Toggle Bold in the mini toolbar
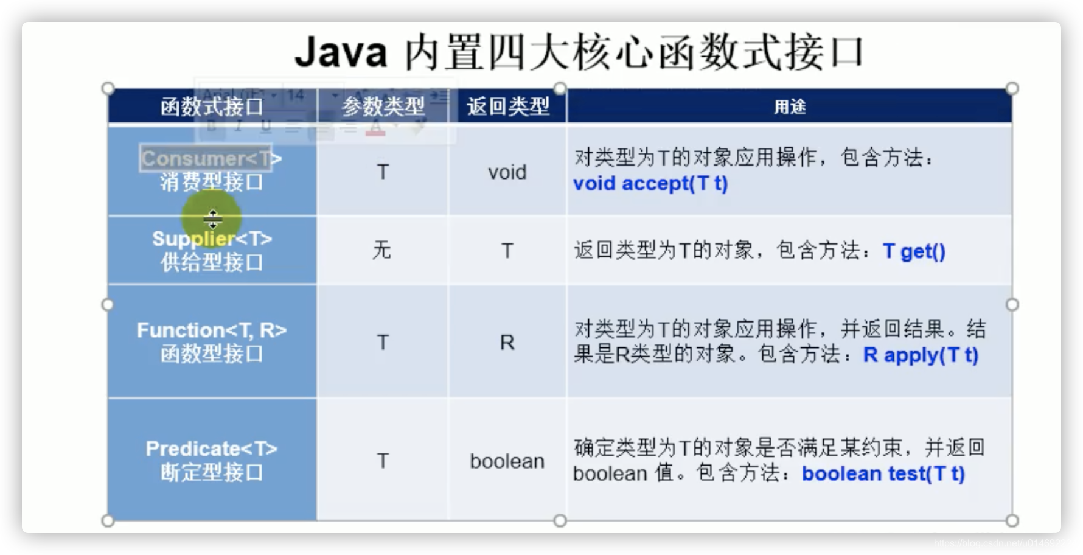 211,126
